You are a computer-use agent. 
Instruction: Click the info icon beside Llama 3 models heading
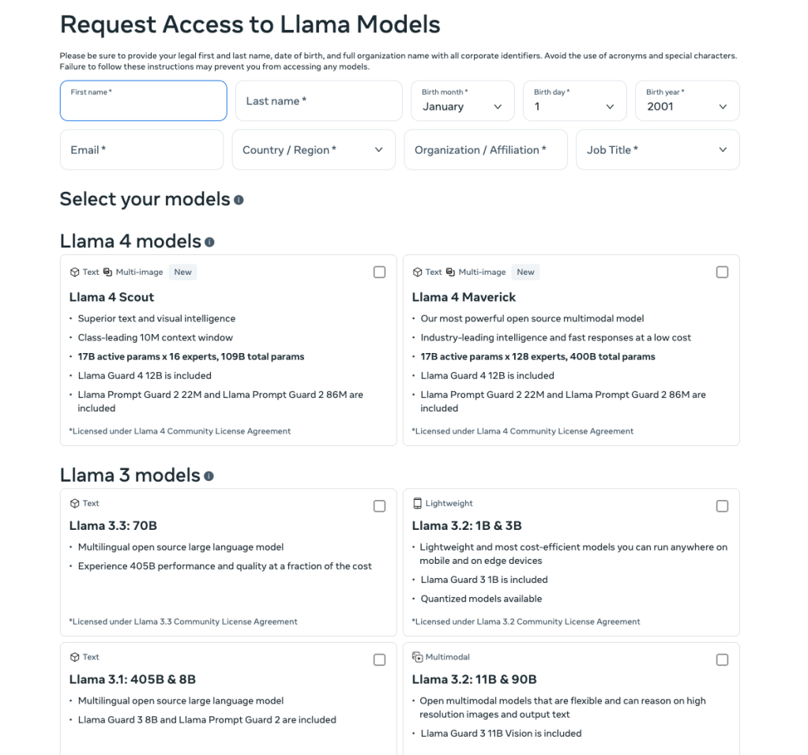click(207, 475)
